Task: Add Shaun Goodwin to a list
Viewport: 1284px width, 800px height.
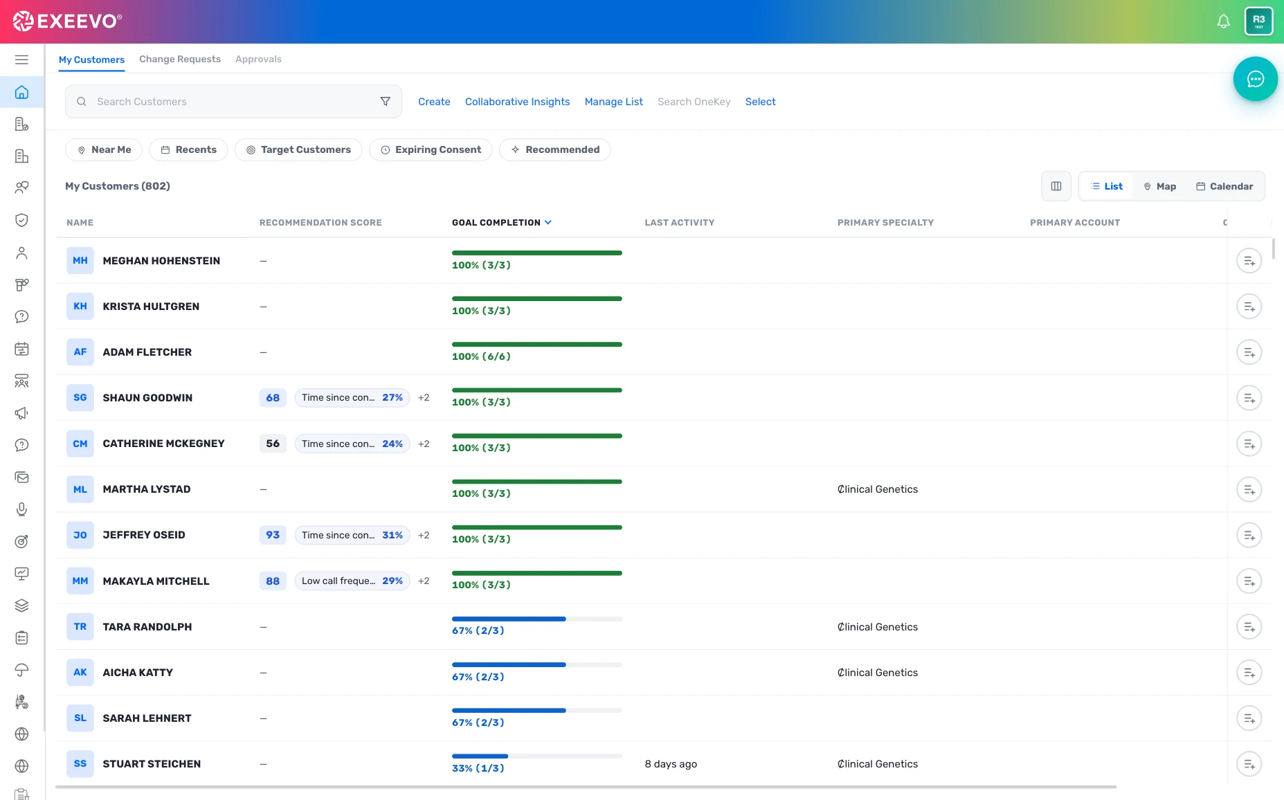Action: point(1249,398)
